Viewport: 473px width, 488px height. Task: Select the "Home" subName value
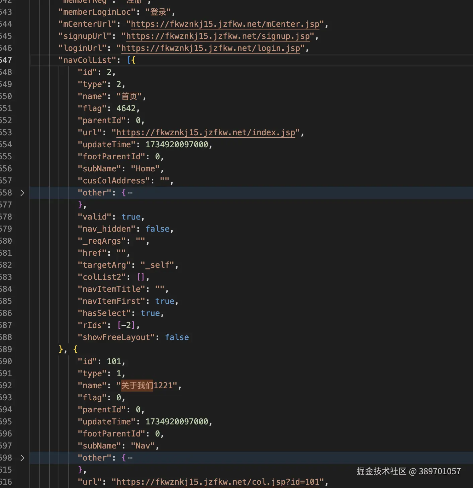(145, 168)
